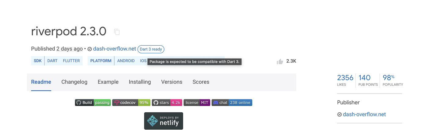This screenshot has height=130, width=428.
Task: Select the DART SDK tag
Action: [x=52, y=61]
